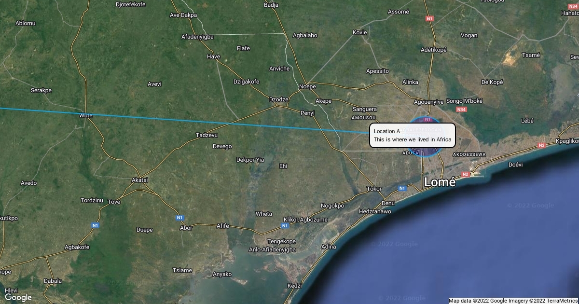
Task: Click the blue N1 shield near Denu
Action: point(402,188)
